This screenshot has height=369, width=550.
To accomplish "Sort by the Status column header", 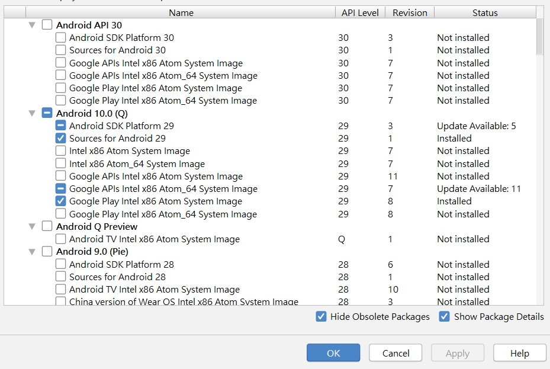I will point(485,12).
